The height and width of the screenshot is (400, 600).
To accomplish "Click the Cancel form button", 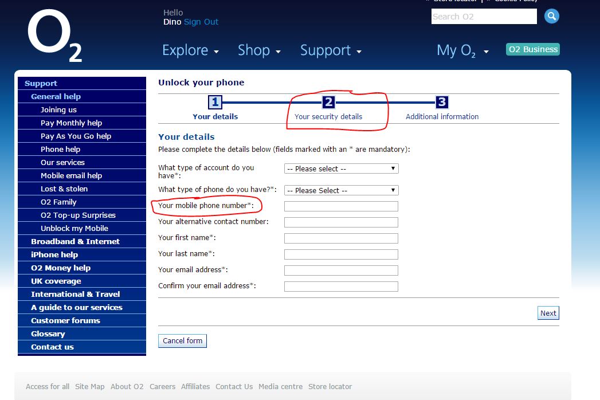I will pos(182,341).
